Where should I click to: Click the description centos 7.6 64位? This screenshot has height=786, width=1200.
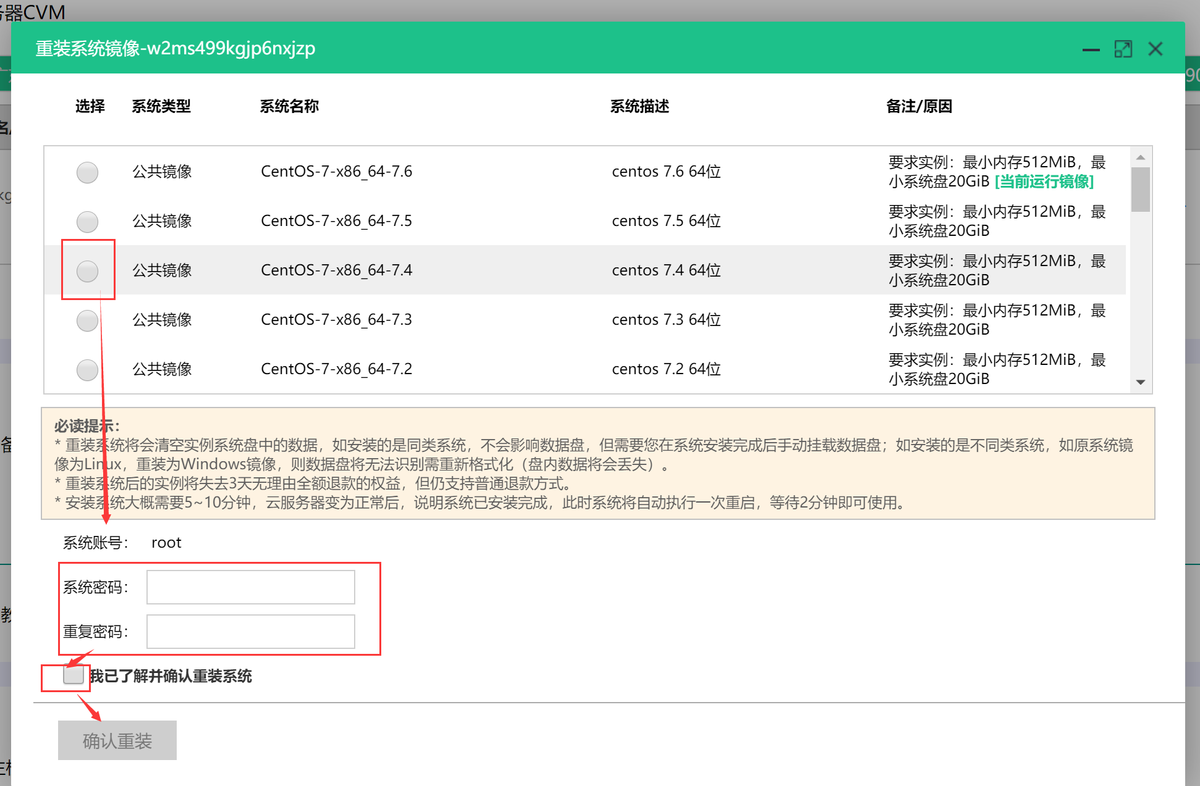tap(667, 172)
